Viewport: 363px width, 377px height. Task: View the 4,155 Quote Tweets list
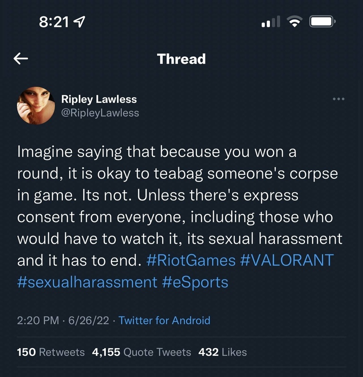click(142, 352)
